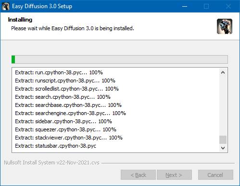This screenshot has width=240, height=186.
Task: Cancel the installation
Action: pyautogui.click(x=215, y=175)
